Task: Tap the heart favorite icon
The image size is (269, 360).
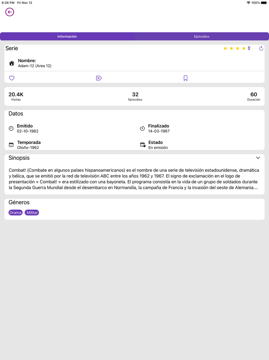Action: tap(12, 78)
